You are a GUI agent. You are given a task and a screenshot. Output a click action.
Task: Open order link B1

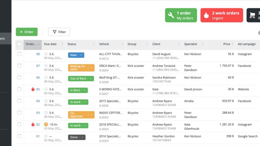[x=38, y=136]
